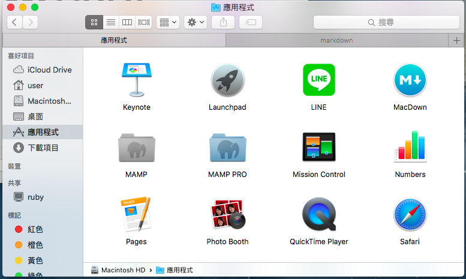This screenshot has width=466, height=279.
Task: Go back with the left arrow button
Action: pos(14,22)
